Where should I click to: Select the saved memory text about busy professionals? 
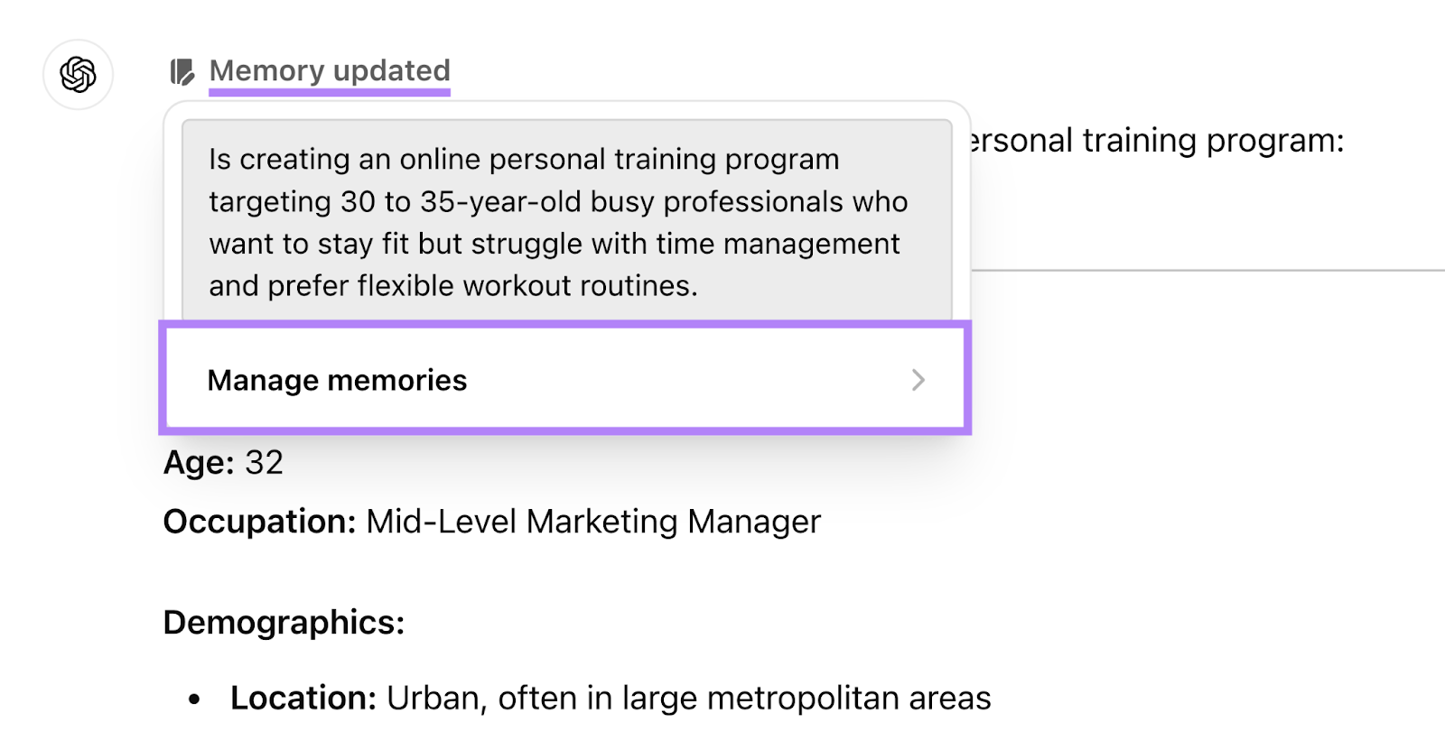click(x=558, y=222)
